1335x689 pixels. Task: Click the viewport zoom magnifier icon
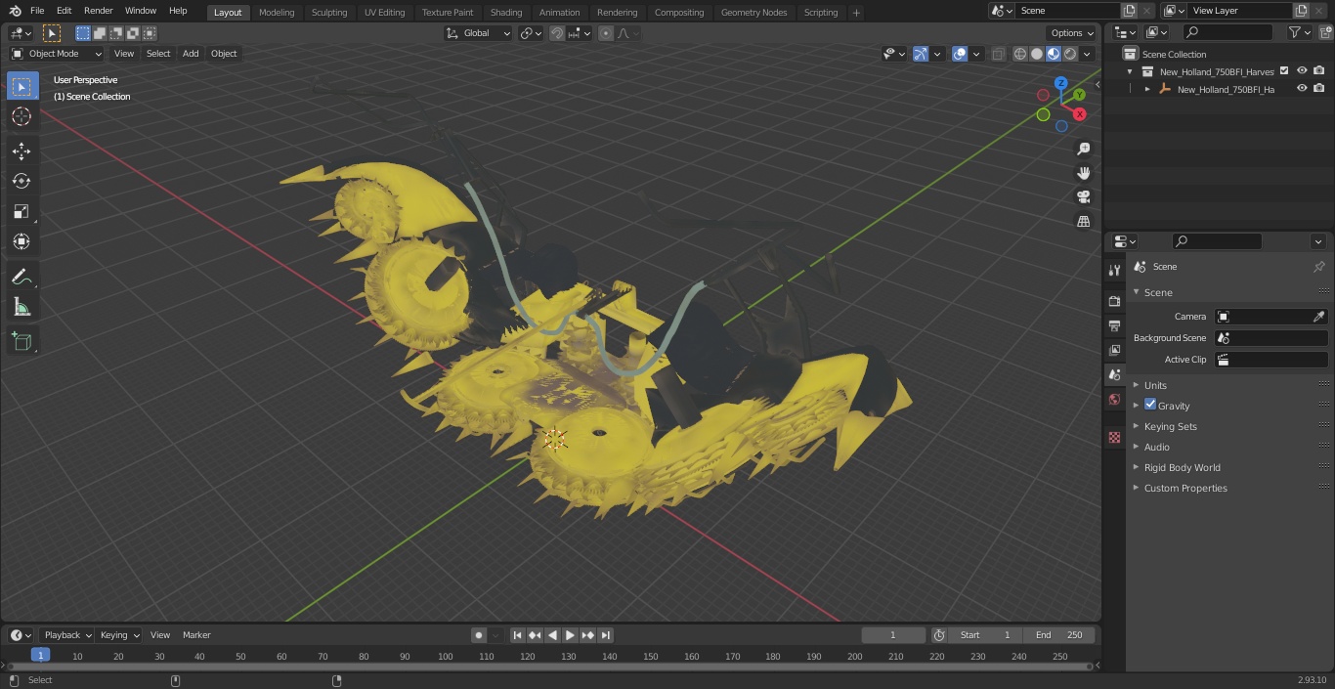click(x=1083, y=149)
